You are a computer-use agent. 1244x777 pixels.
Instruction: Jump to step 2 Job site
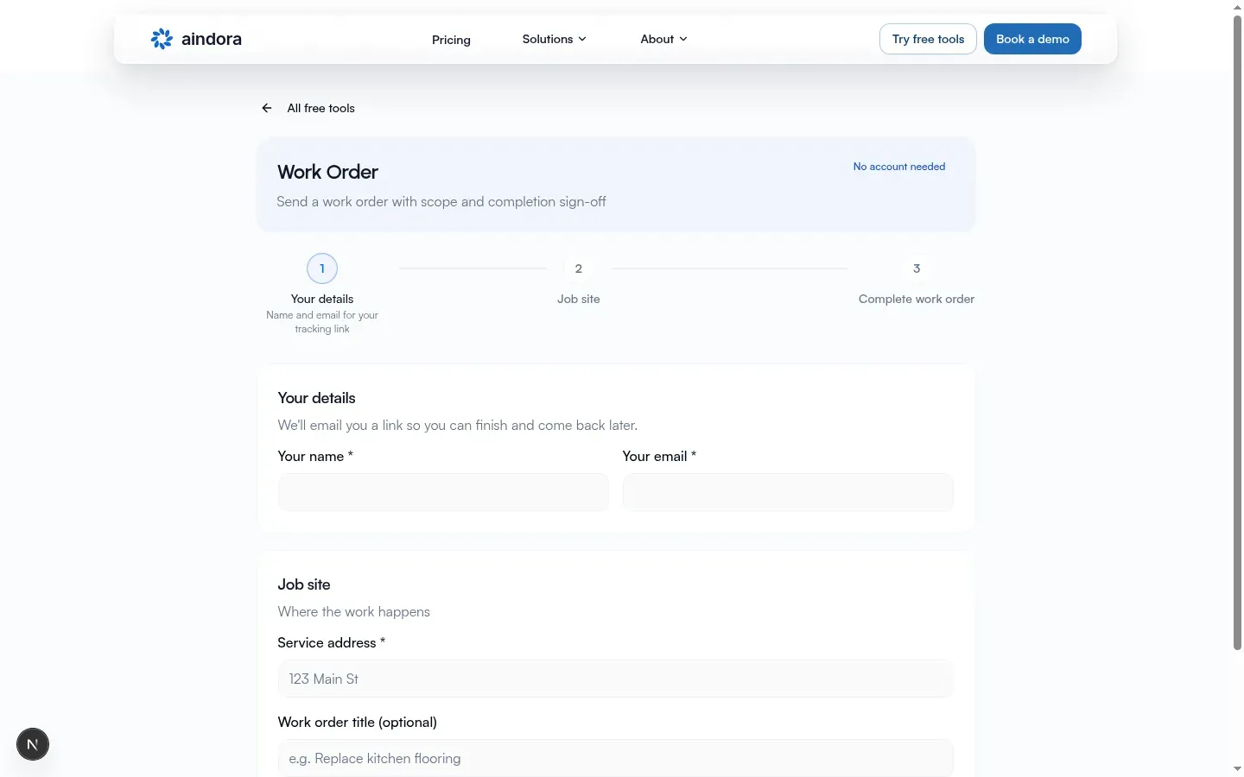click(579, 268)
